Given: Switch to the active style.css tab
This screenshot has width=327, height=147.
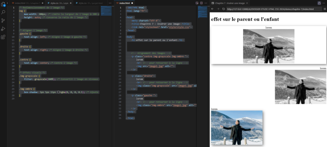Looking at the screenshot, I should pos(59,3).
